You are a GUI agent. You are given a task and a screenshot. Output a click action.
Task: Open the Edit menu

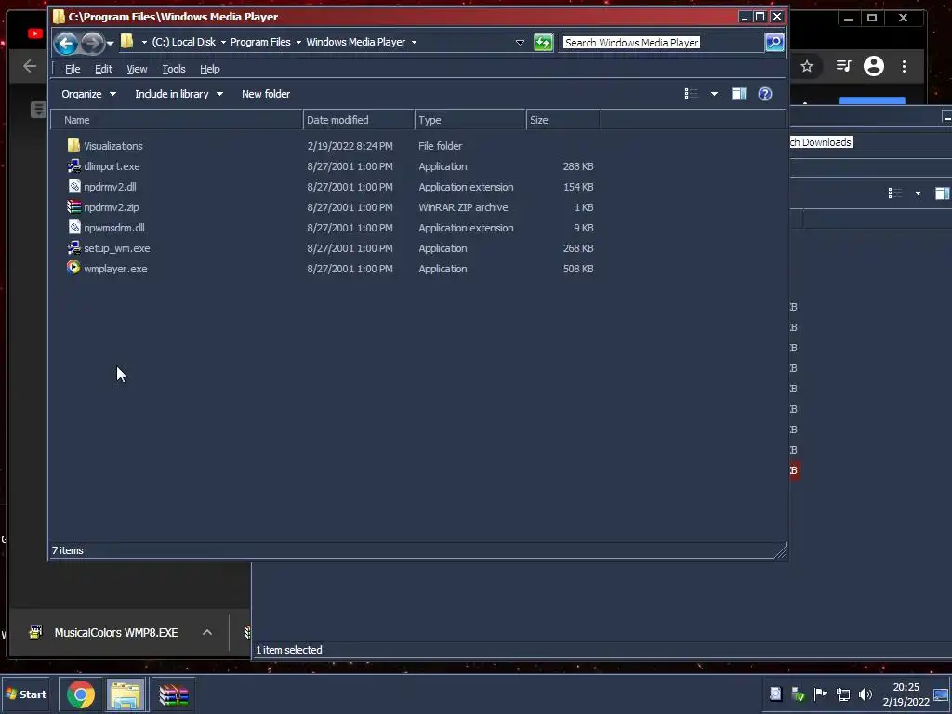(x=103, y=69)
